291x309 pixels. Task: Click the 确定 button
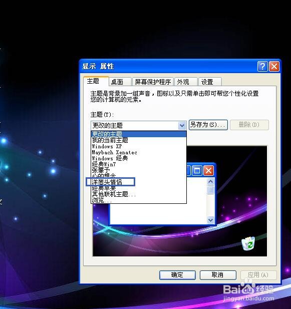(177, 275)
